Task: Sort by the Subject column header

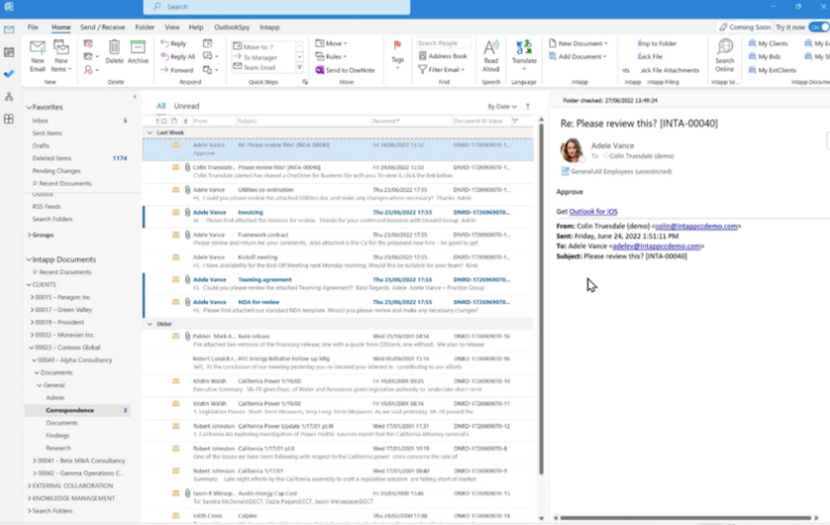Action: point(303,121)
